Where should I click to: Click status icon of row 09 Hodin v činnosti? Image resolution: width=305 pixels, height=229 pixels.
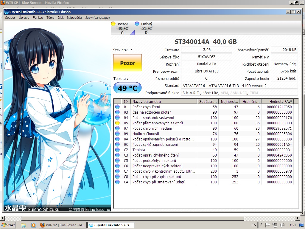click(117, 134)
